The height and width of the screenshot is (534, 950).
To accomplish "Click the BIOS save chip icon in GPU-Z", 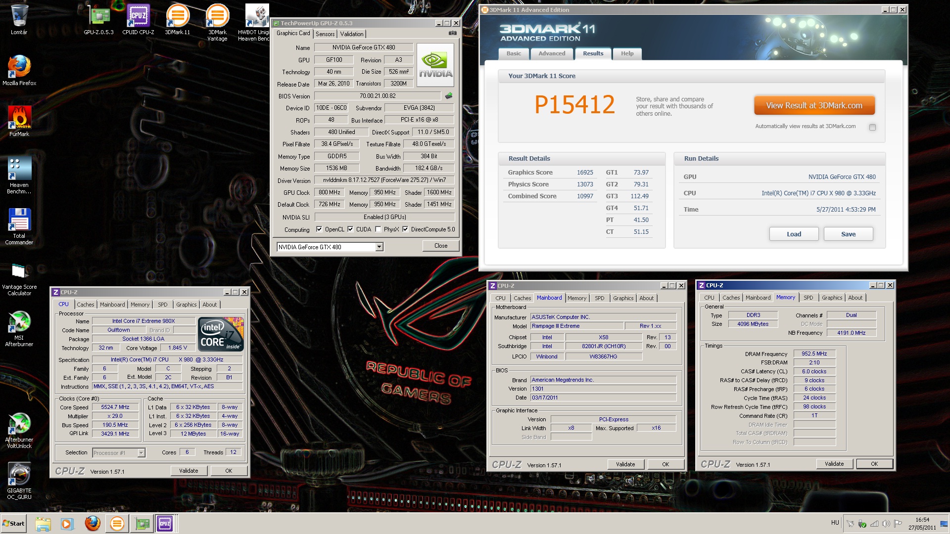I will (449, 96).
